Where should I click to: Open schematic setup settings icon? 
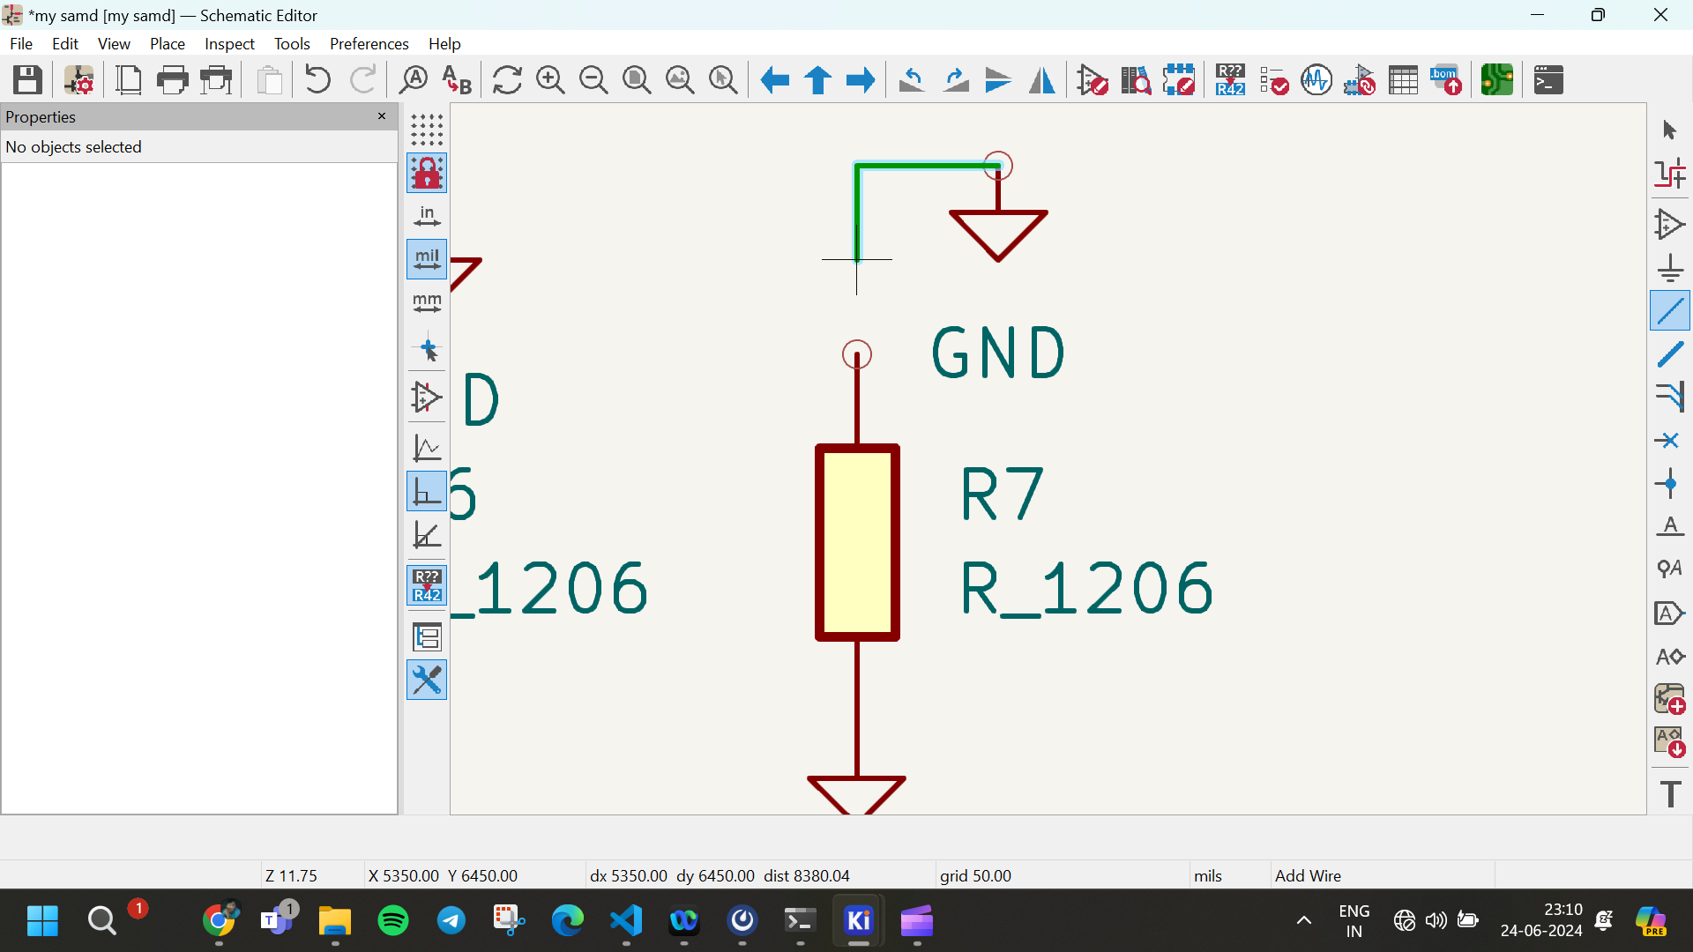(78, 80)
